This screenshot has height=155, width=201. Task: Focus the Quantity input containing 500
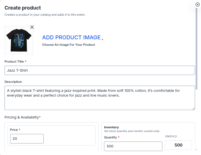point(133,146)
